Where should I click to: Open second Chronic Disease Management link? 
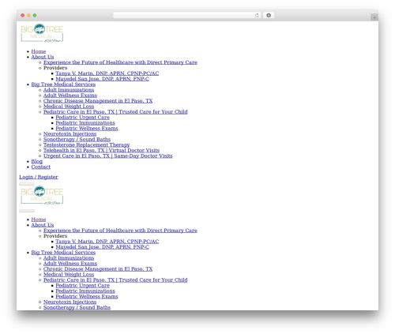pyautogui.click(x=98, y=269)
